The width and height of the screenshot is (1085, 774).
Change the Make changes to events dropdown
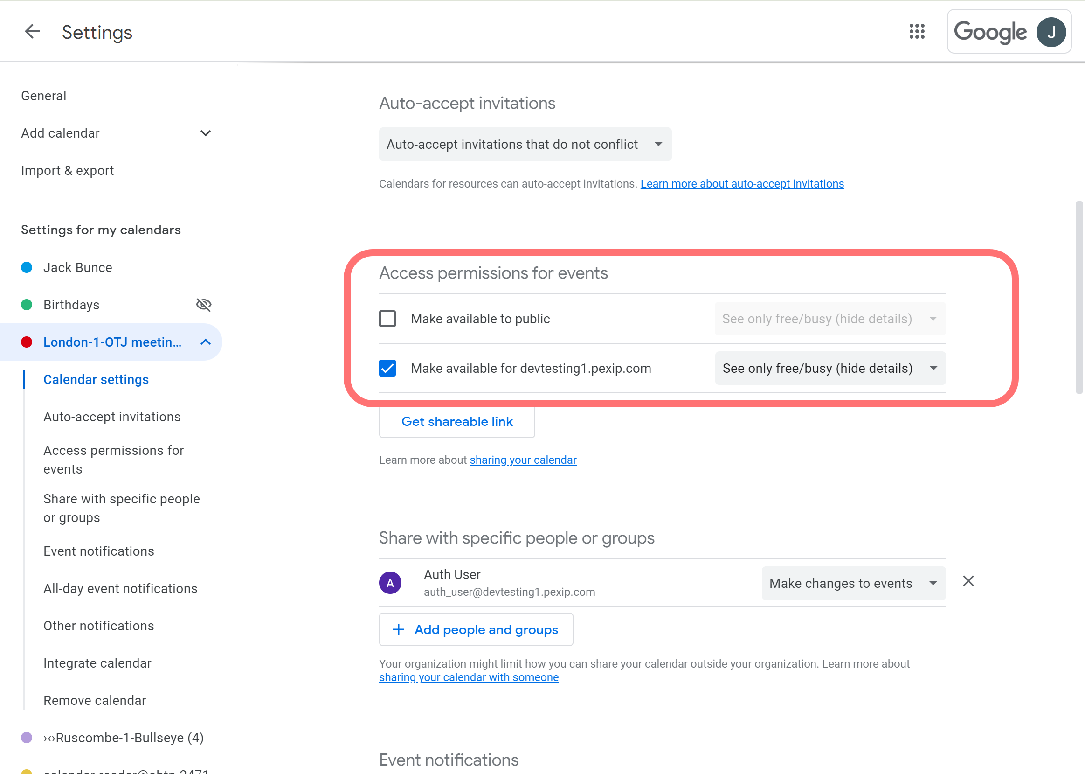[x=853, y=583]
